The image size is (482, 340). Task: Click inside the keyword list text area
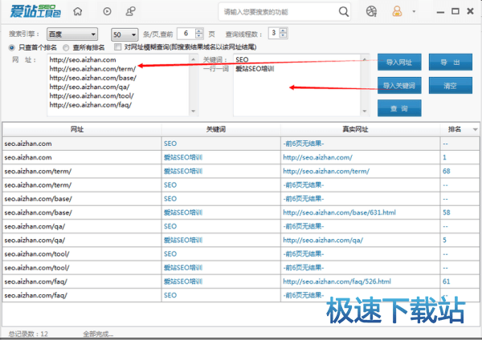[x=296, y=85]
